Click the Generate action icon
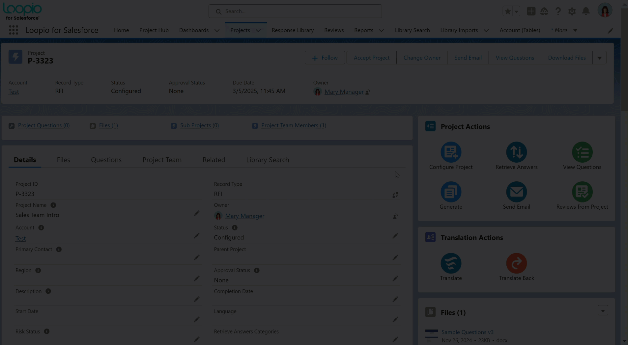628x345 pixels. point(451,192)
